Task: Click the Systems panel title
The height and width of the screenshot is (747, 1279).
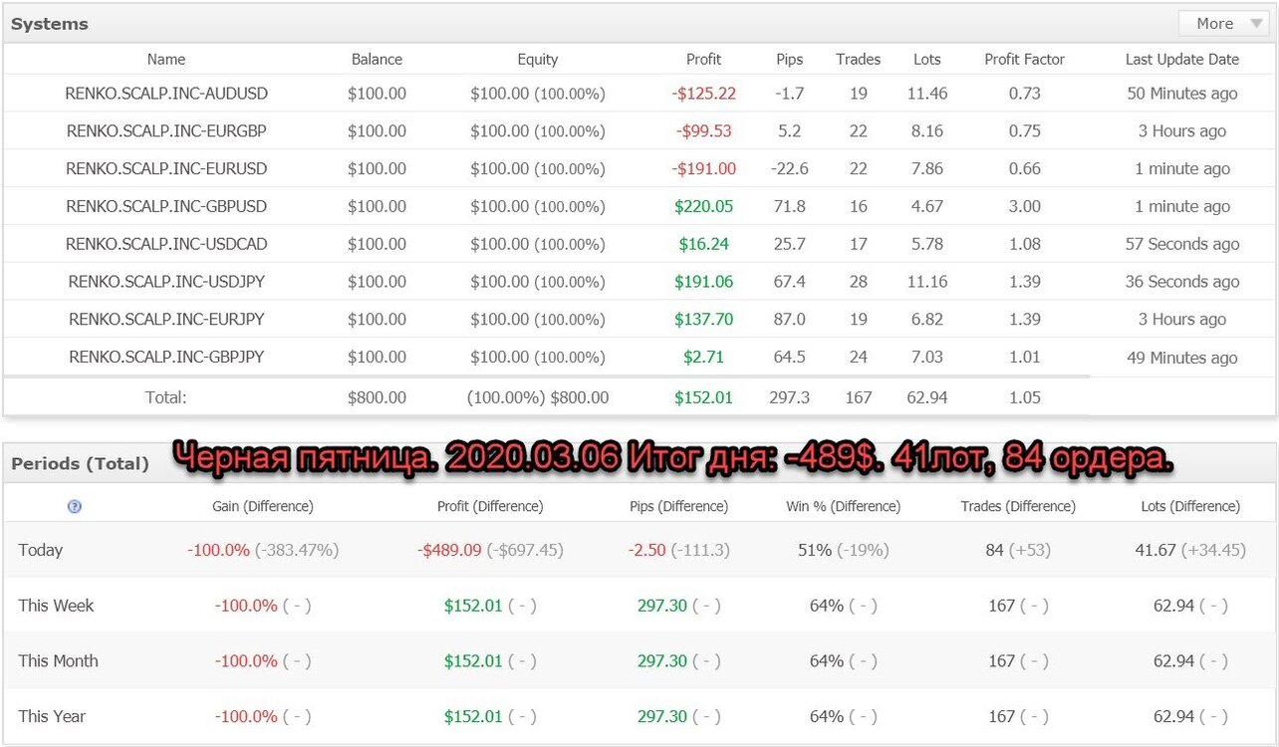Action: (x=50, y=24)
